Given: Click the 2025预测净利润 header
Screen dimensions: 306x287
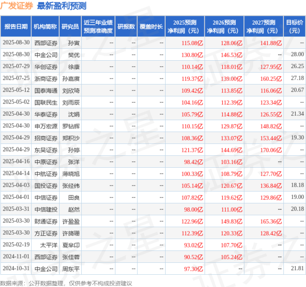Looking at the screenshot, I should pos(185,26).
